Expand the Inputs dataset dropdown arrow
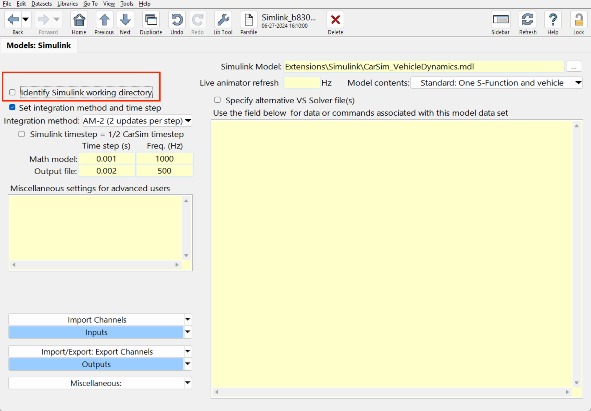591x411 pixels. coord(188,332)
